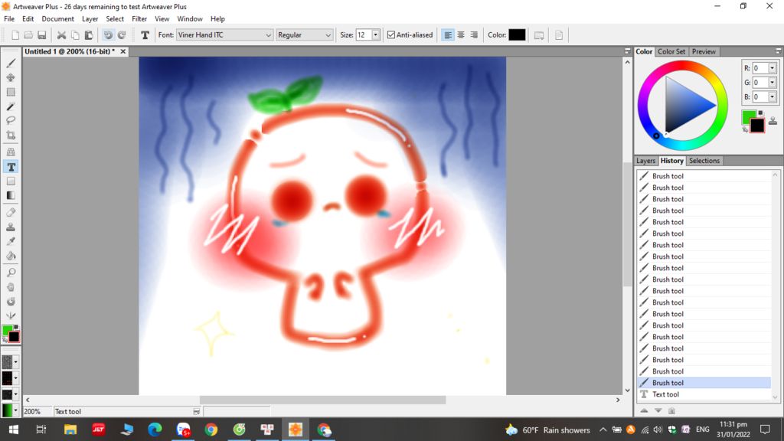Screen dimensions: 784x441
Task: Select the Hand pan tool
Action: 11,287
